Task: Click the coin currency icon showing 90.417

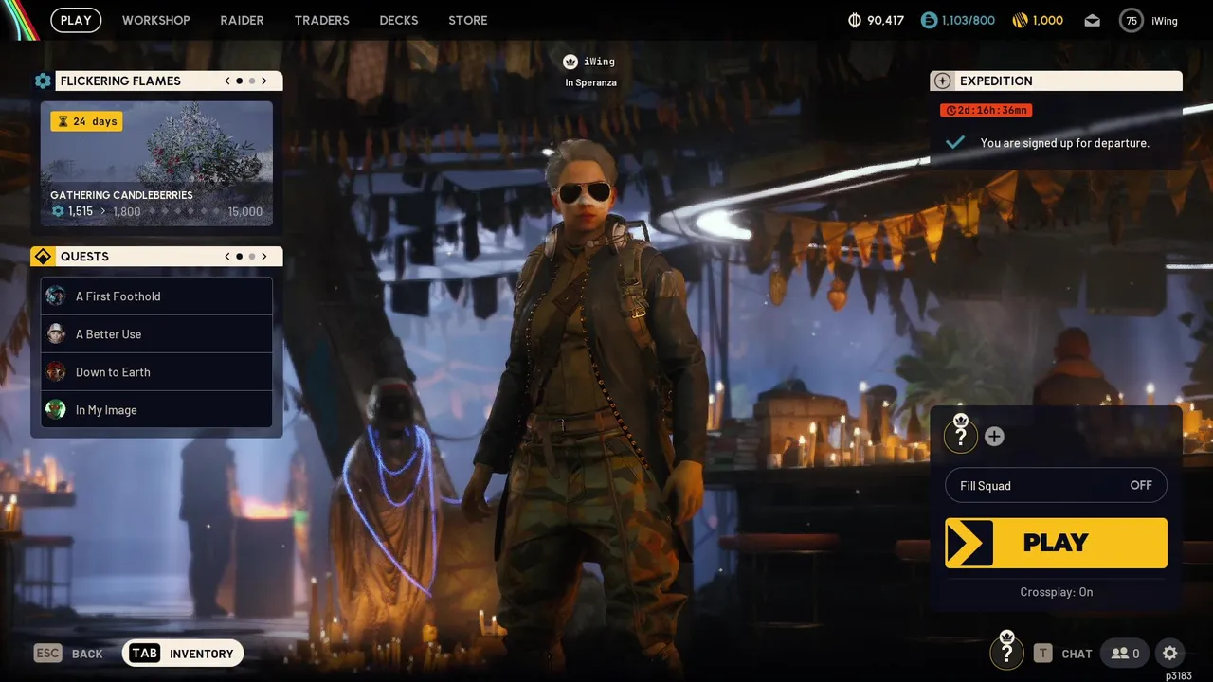Action: click(854, 20)
